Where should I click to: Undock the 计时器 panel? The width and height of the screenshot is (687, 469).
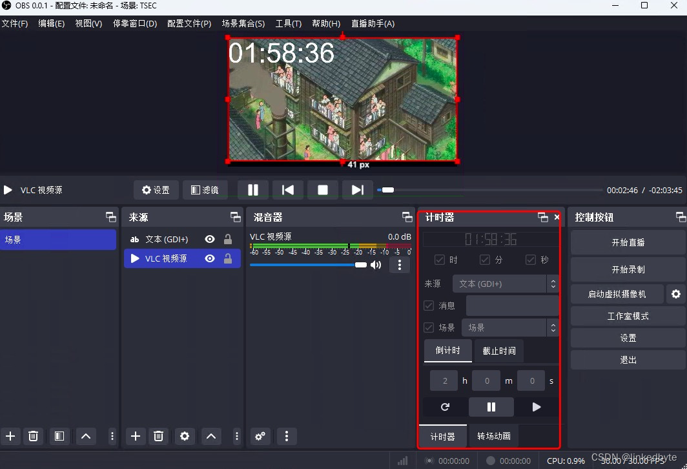[543, 217]
